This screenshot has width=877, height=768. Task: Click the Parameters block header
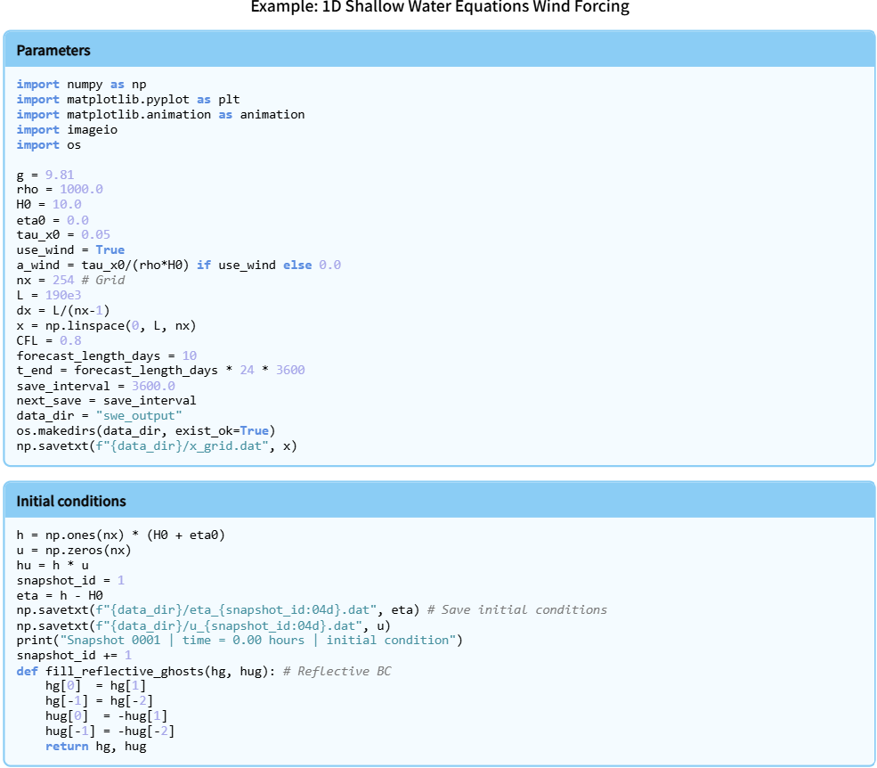[x=53, y=50]
